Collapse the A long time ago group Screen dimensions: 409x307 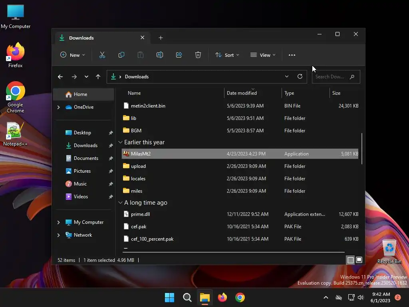click(120, 203)
